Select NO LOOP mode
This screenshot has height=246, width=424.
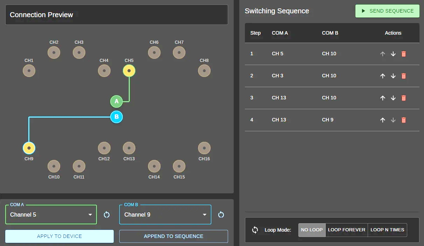312,230
